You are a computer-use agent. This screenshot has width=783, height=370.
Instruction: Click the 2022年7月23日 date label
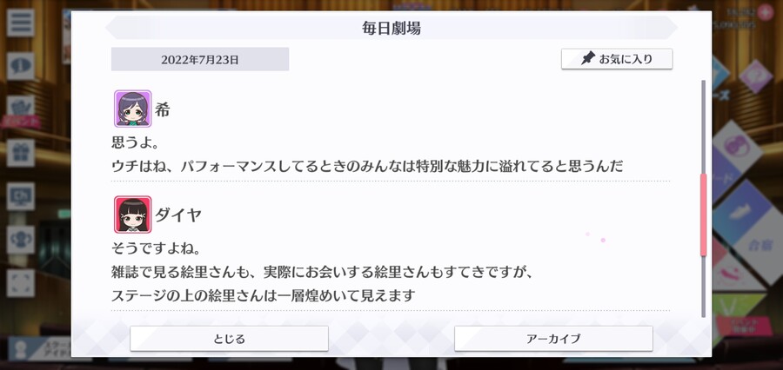[200, 59]
